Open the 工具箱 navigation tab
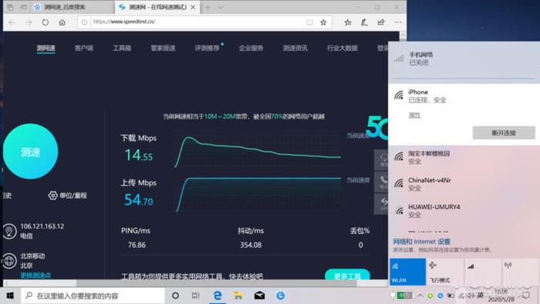The height and width of the screenshot is (304, 540). coord(122,48)
